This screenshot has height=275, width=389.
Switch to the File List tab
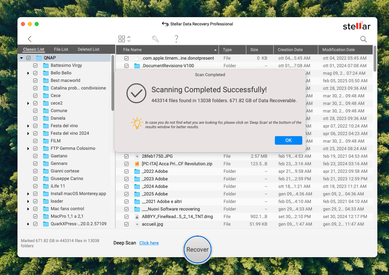(61, 49)
